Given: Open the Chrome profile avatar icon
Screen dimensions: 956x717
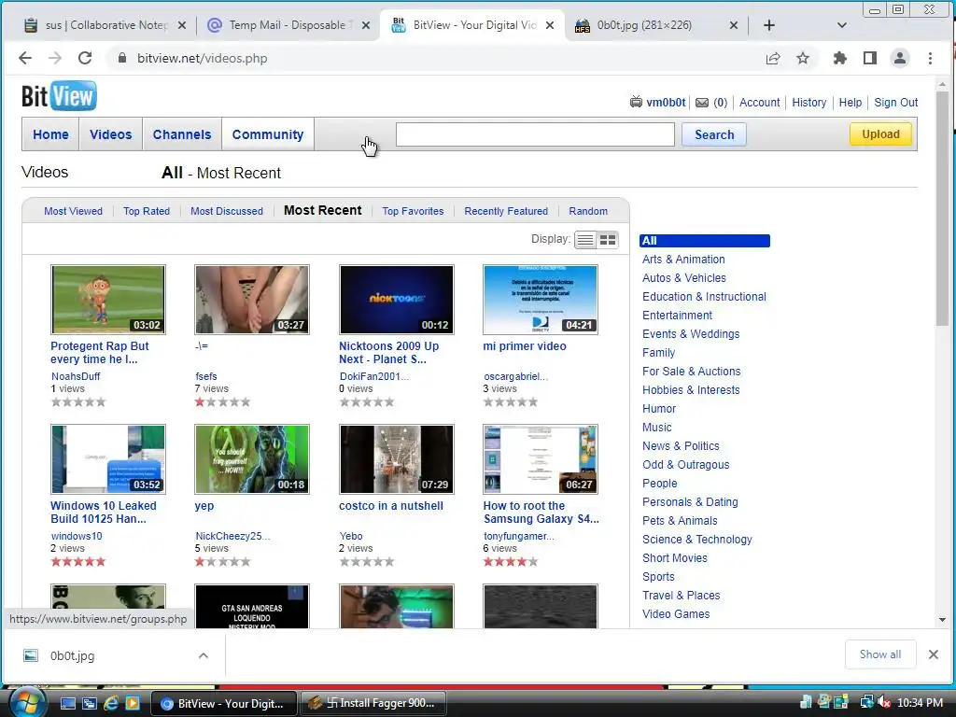Looking at the screenshot, I should tap(899, 58).
